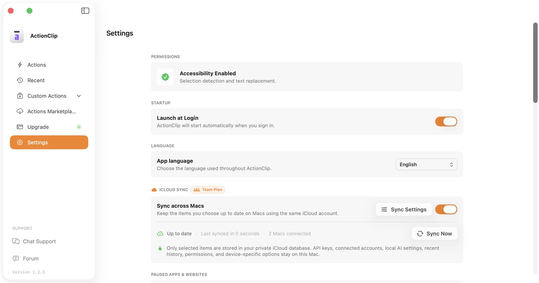Select the Settings sidebar item

pos(49,142)
